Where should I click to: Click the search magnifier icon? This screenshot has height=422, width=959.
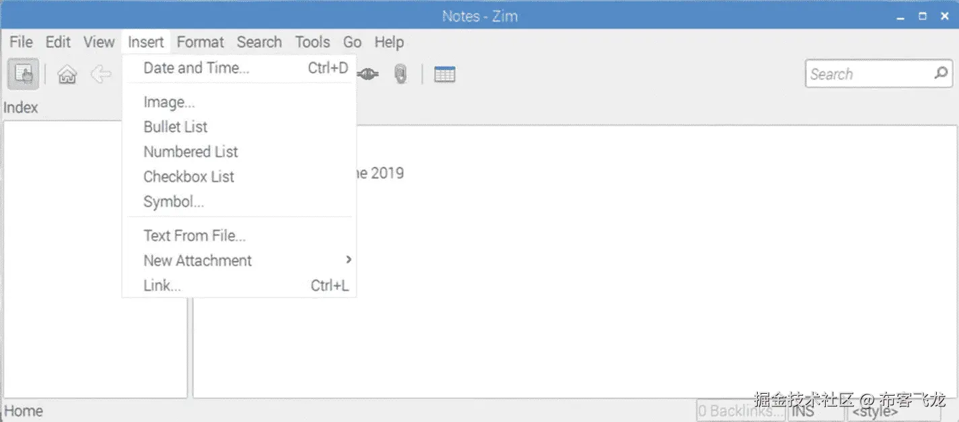pyautogui.click(x=941, y=73)
